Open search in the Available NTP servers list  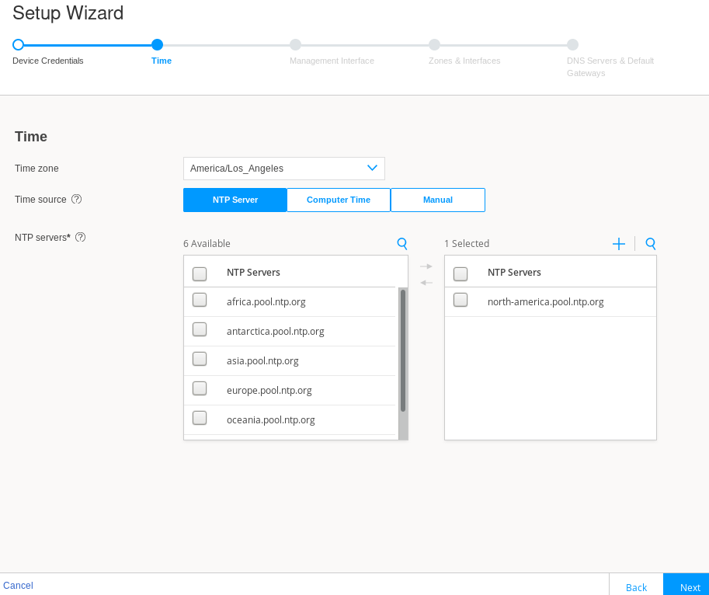click(x=402, y=243)
